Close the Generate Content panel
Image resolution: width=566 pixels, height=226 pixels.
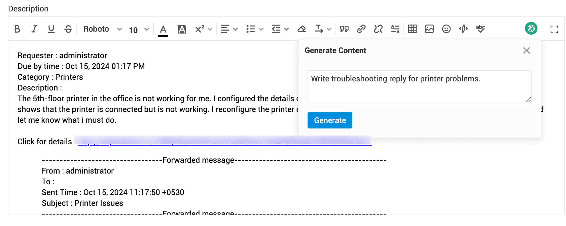(x=527, y=50)
